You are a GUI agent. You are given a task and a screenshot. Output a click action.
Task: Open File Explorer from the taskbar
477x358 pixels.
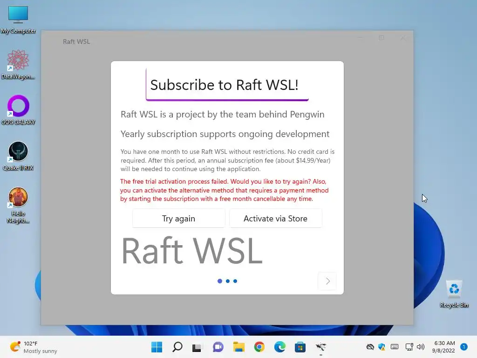239,347
